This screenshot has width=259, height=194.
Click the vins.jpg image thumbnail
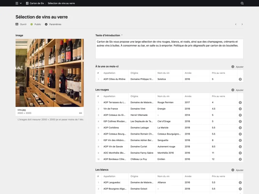50,73
